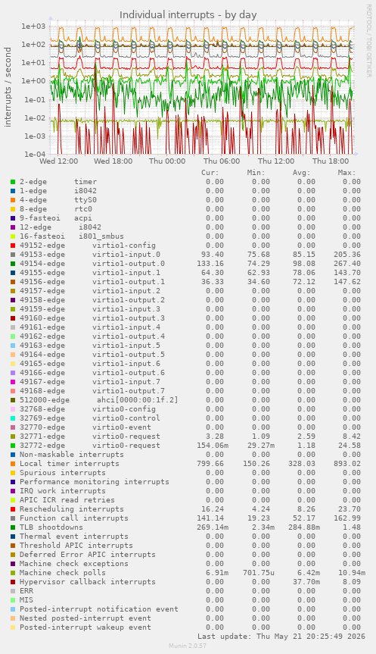Click the Last update timestamp text
Screen dimensions: 376x654
[x=281, y=637]
